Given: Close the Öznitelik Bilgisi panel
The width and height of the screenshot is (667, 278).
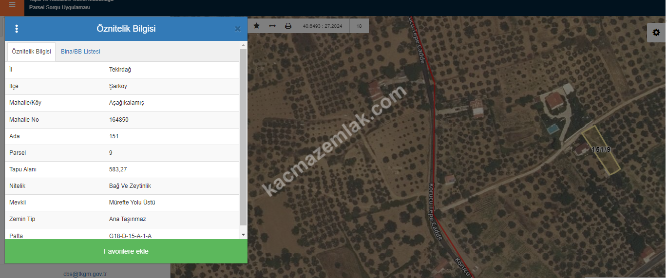Looking at the screenshot, I should pos(238,29).
